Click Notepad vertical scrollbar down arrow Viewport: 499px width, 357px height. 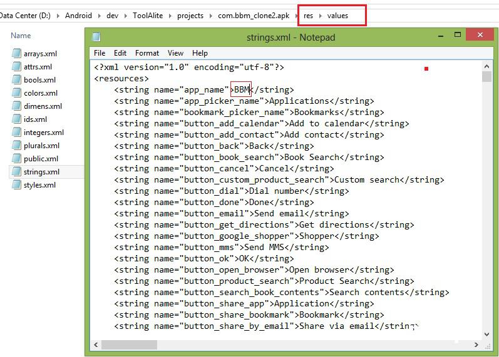(486, 334)
